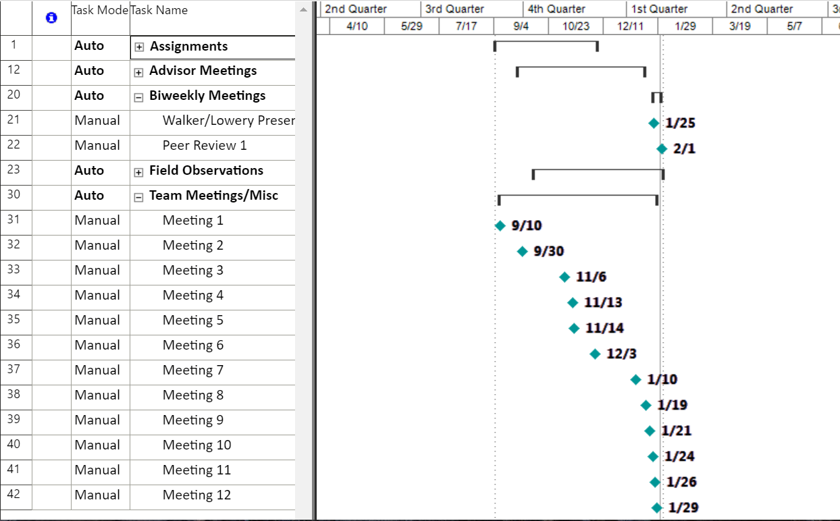Select the Meeting 6 task row
Image resolution: width=840 pixels, height=521 pixels.
pyautogui.click(x=193, y=346)
